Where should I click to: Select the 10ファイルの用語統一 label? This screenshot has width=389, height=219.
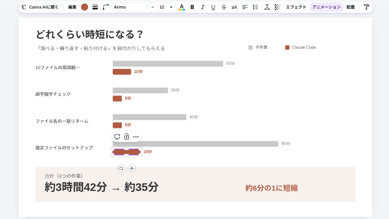click(58, 67)
